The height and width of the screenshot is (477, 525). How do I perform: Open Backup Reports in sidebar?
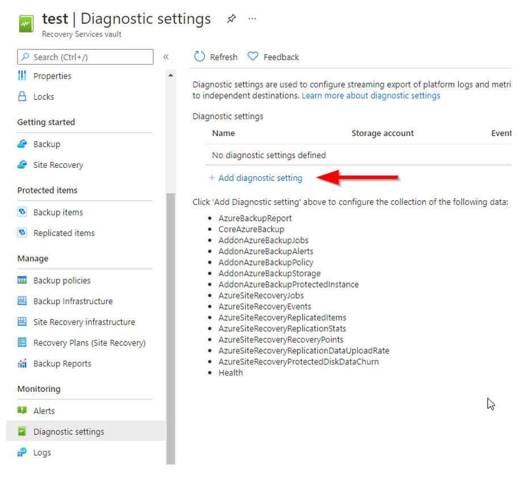[62, 364]
